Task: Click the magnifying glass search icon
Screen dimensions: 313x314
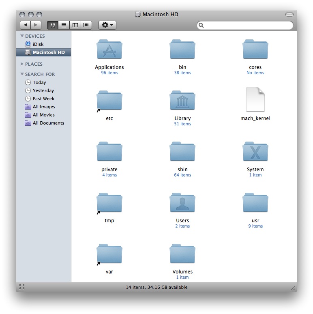Action: 201,25
